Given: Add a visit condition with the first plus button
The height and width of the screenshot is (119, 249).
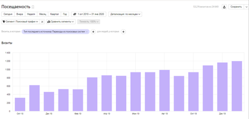Looking at the screenshot, I should tap(93, 32).
